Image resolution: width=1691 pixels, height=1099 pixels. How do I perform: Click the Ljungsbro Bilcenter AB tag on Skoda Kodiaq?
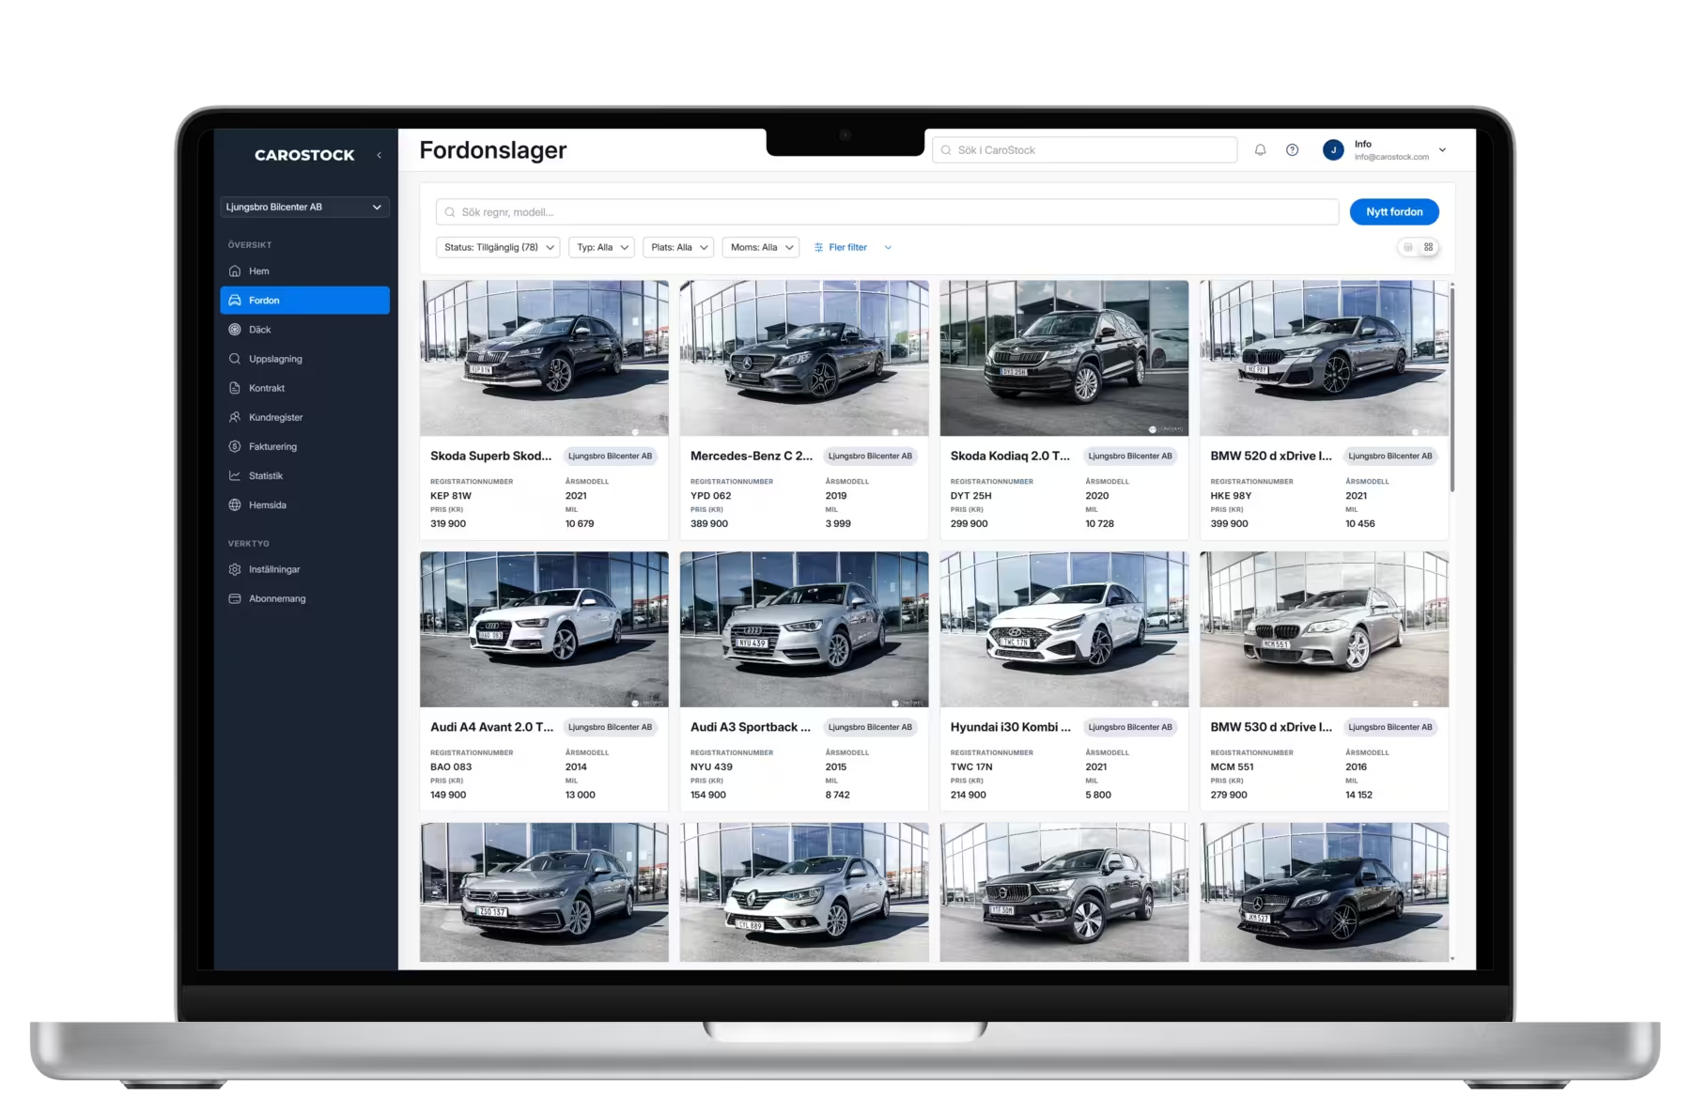[x=1130, y=457]
